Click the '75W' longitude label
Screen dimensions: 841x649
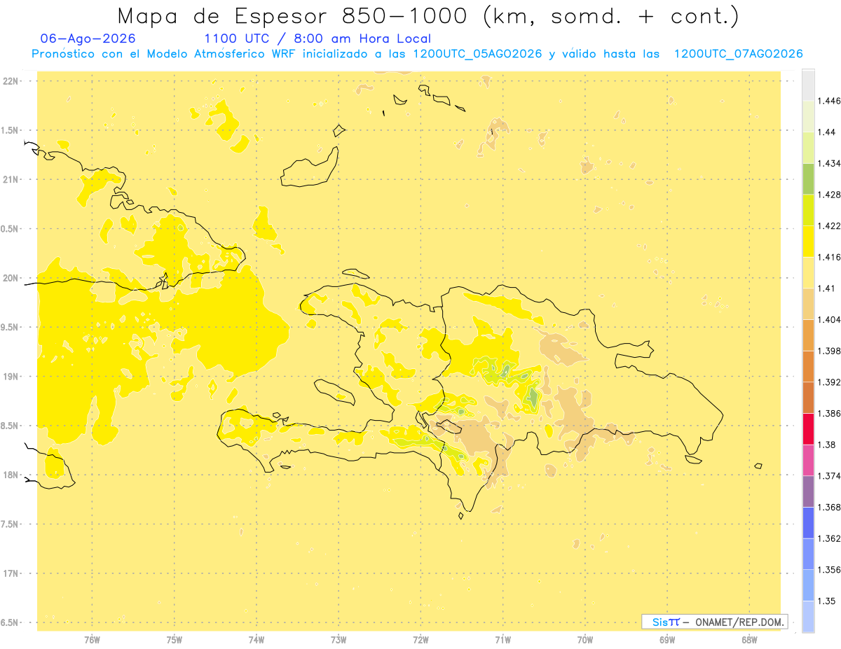click(175, 640)
